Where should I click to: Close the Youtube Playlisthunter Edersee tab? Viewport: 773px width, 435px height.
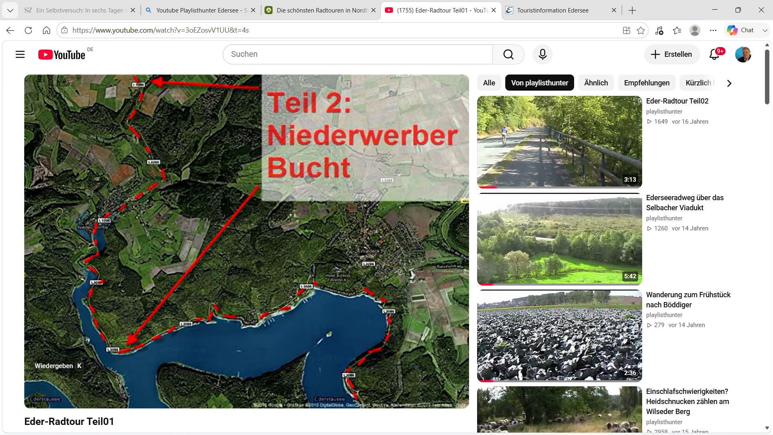(253, 10)
